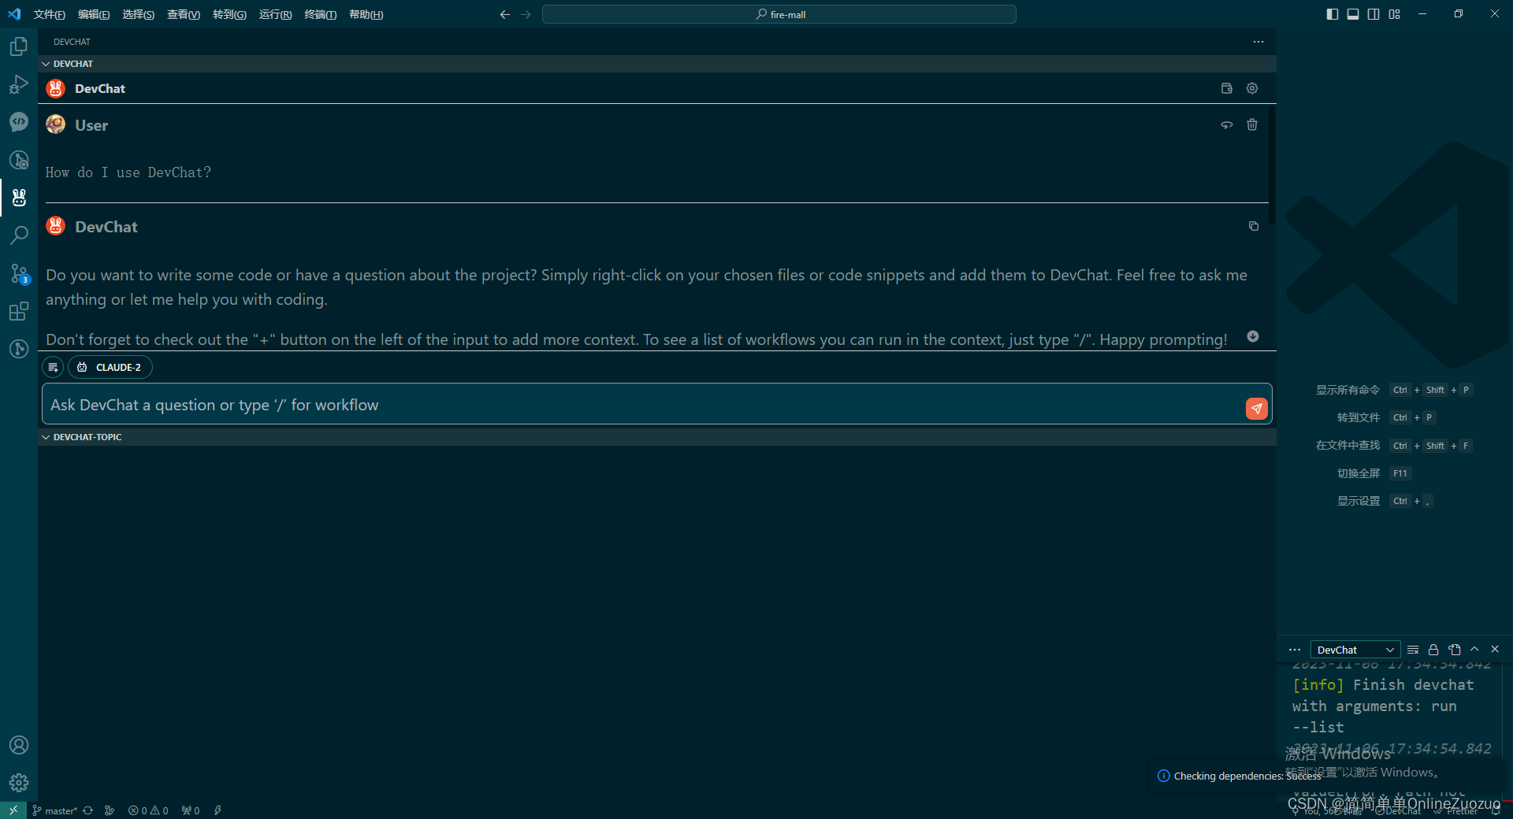
Task: Open the Explorer view in activity bar
Action: tap(19, 46)
